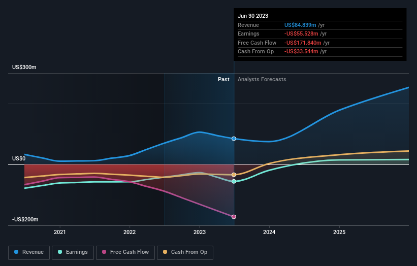Toggle the Free Cash Flow legend button
The image size is (417, 266).
(x=125, y=252)
